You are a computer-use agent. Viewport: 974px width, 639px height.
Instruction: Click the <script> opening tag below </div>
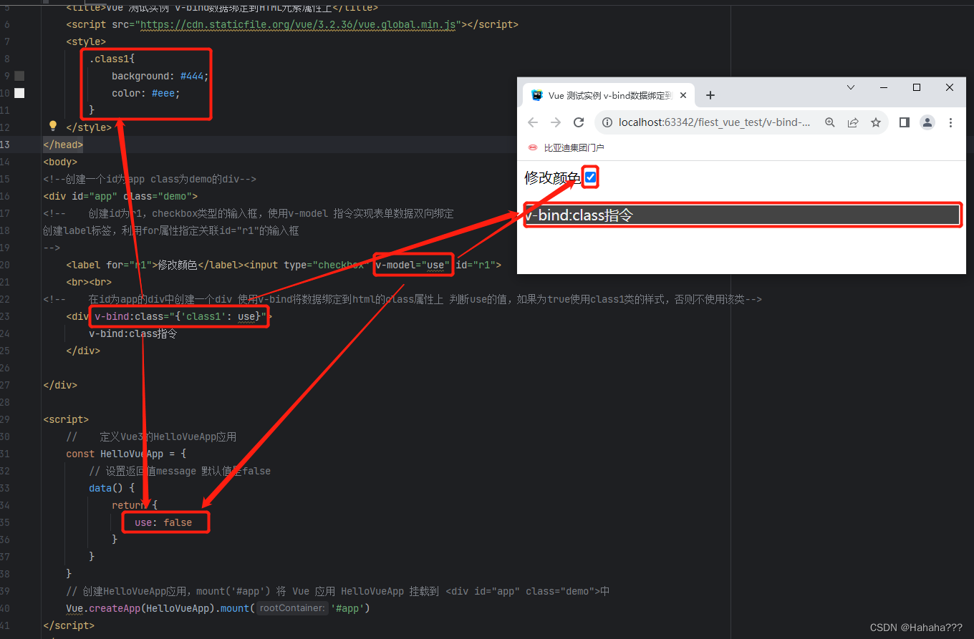[x=66, y=419]
